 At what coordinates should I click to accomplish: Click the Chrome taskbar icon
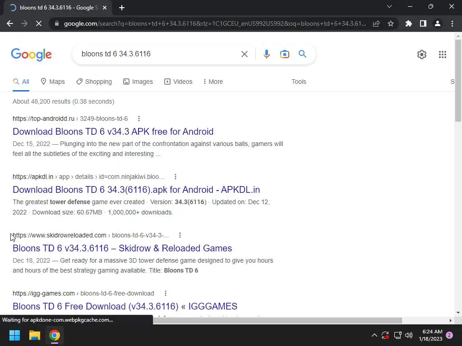pos(55,335)
